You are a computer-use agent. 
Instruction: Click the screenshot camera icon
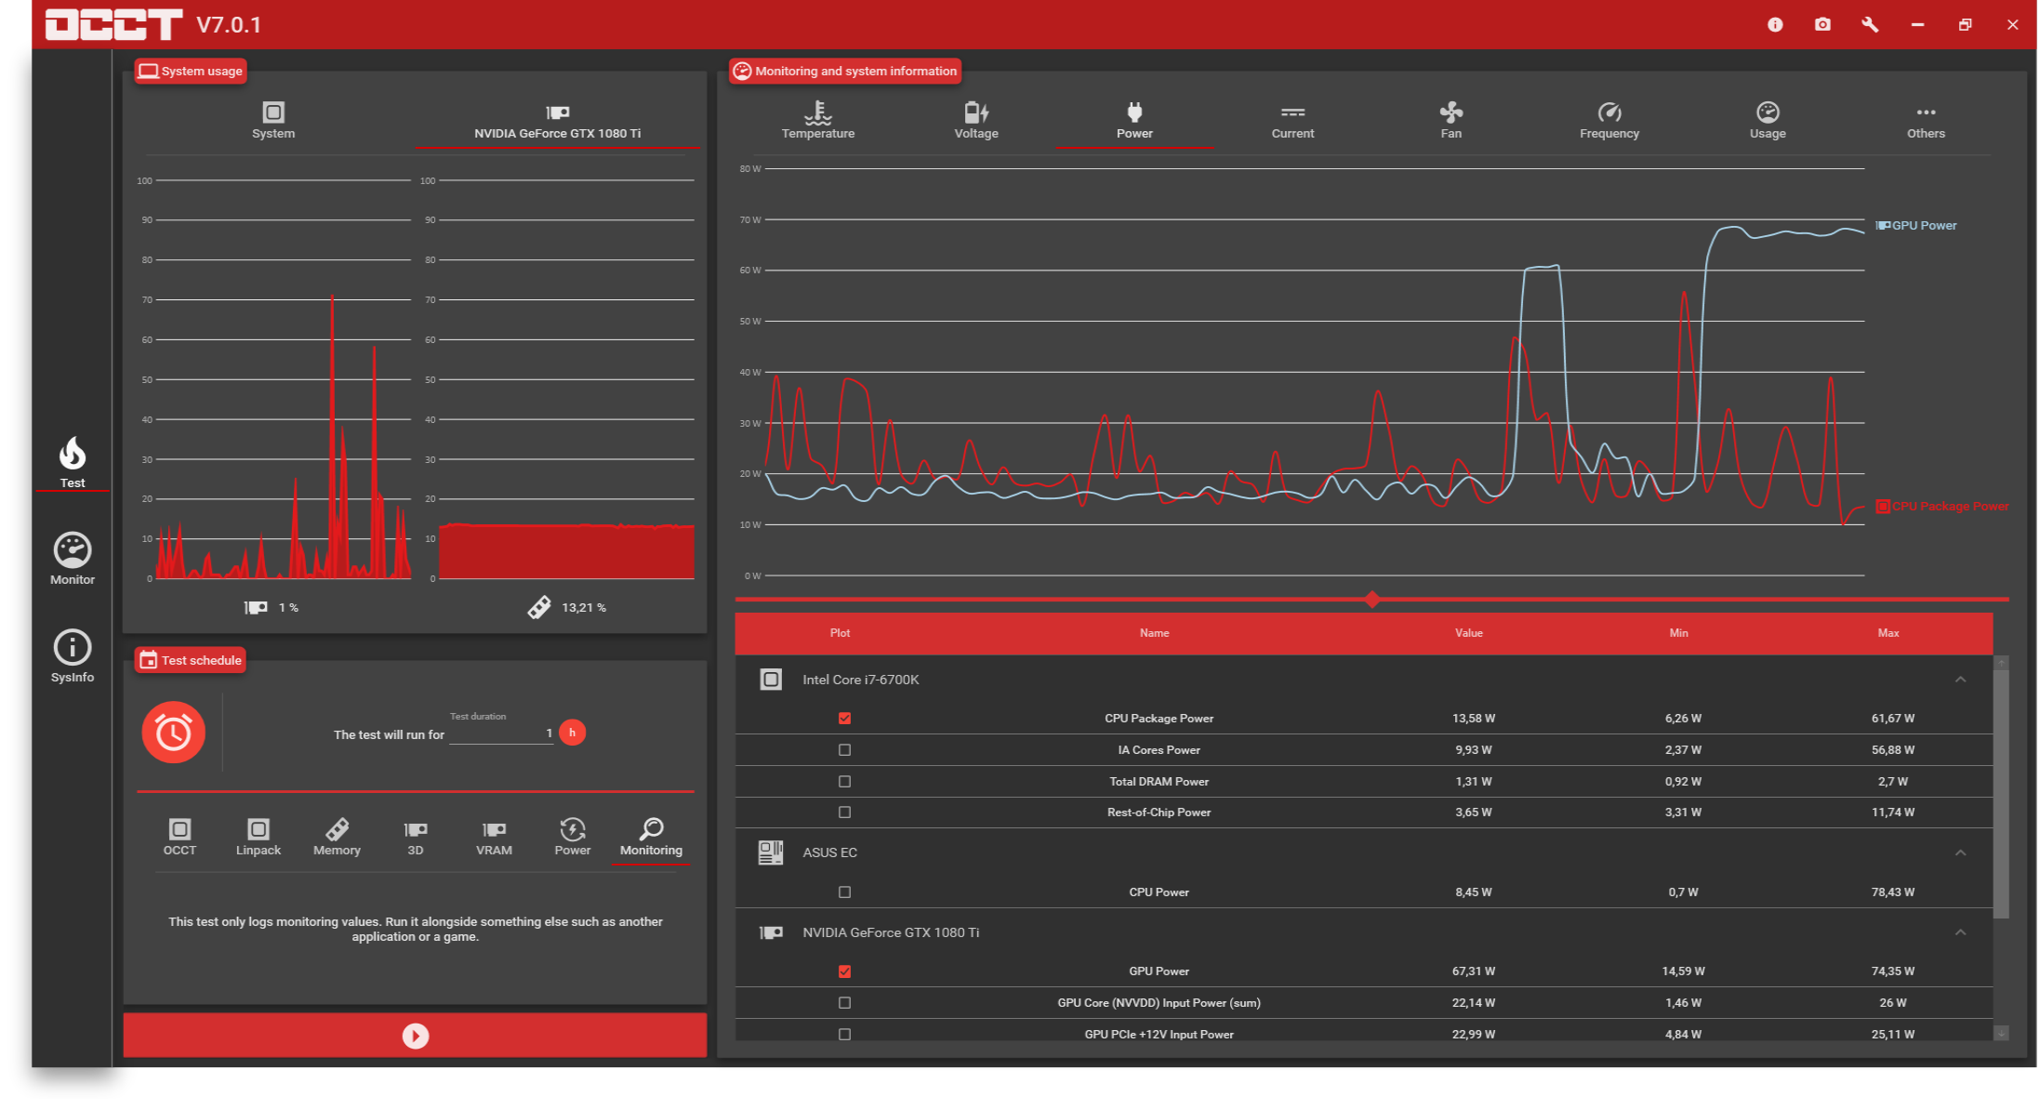click(x=1822, y=24)
